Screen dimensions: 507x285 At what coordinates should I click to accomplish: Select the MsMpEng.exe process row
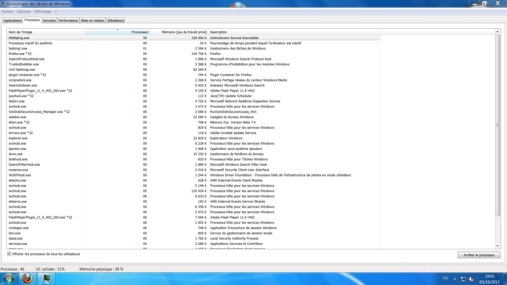[x=194, y=38]
